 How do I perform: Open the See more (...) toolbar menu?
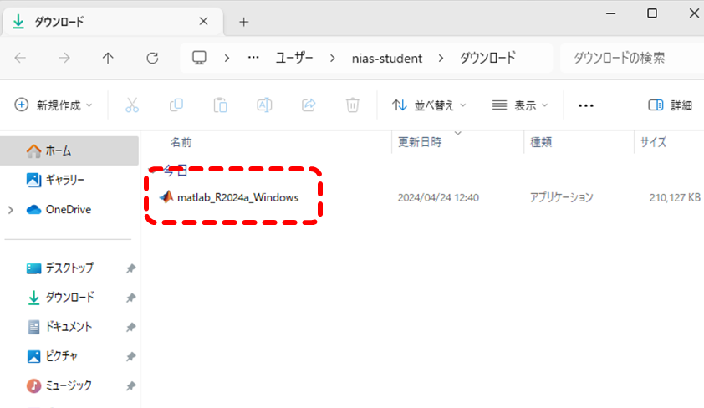[586, 105]
